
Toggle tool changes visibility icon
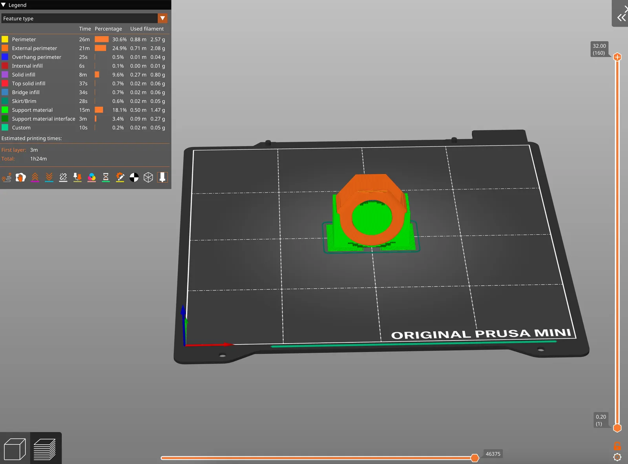click(77, 178)
